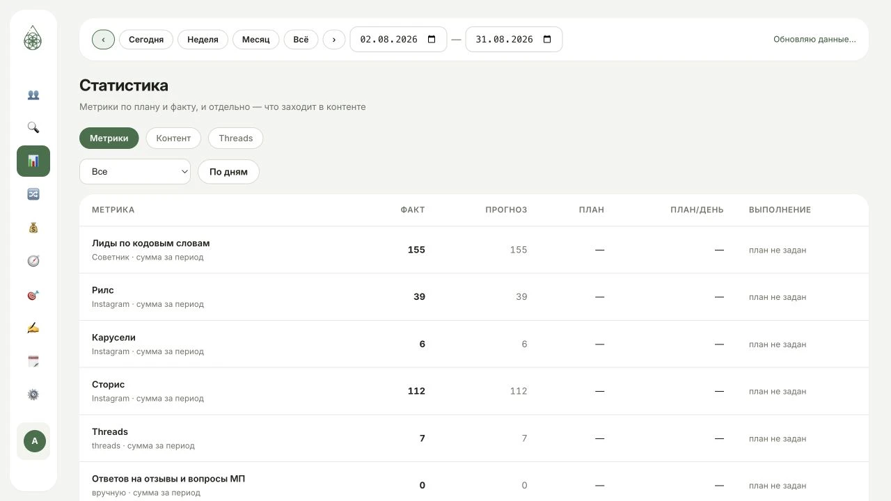Click the 'ВЫПОЛНЕНИЕ' column header

[780, 210]
